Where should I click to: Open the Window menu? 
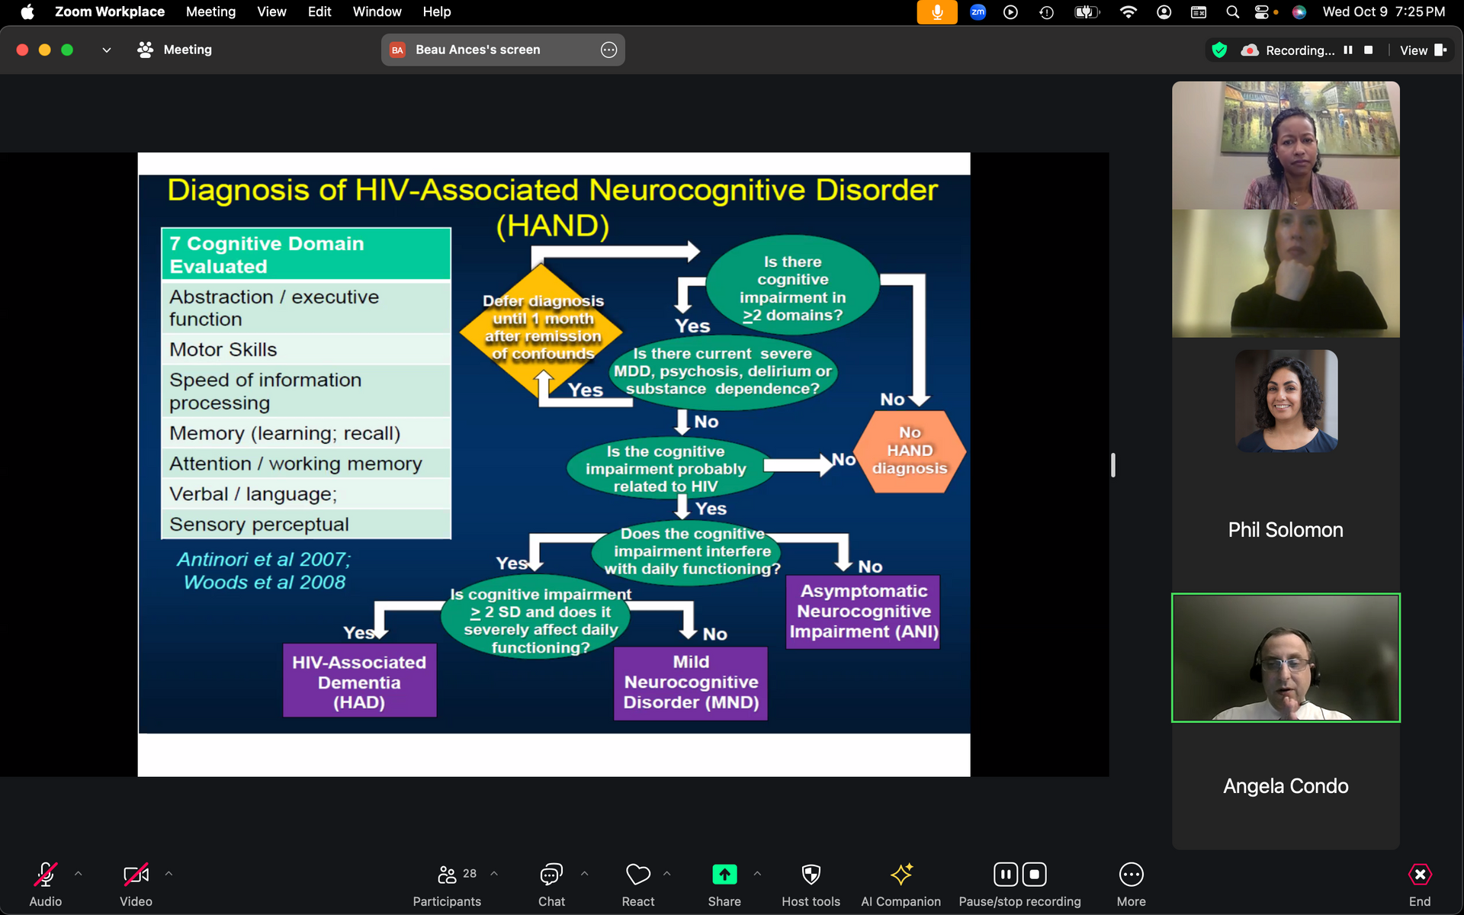pyautogui.click(x=377, y=11)
